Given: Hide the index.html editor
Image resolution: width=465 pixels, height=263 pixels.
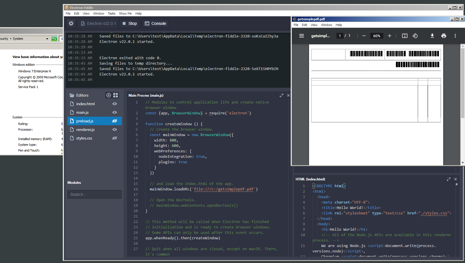Looking at the screenshot, I should click(x=114, y=103).
